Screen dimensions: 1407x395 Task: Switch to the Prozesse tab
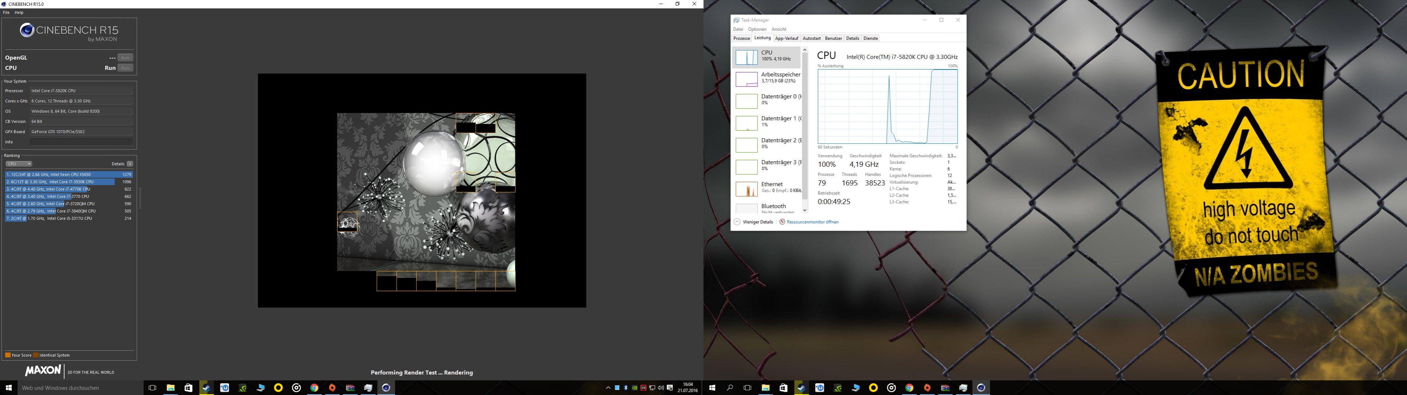[x=741, y=39]
